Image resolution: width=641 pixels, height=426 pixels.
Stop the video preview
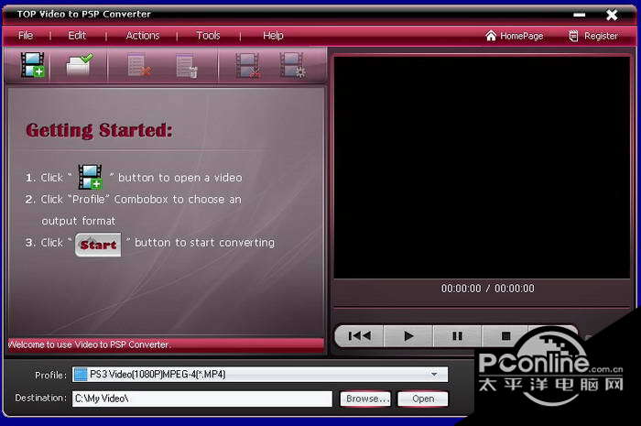pos(505,336)
